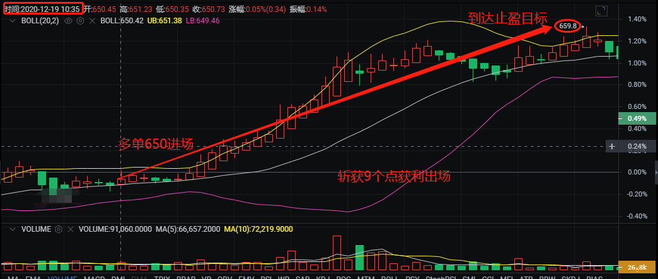Screen dimensions: 658x279
Task: Open BOLL indicator settings hexagon icon
Action: click(x=80, y=20)
